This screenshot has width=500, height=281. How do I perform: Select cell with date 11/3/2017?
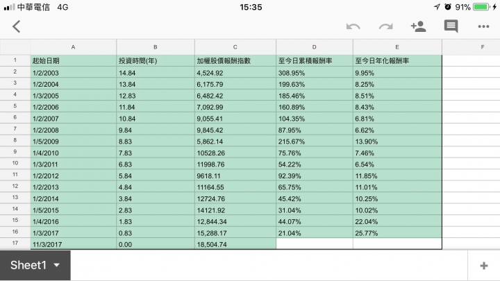(74, 244)
